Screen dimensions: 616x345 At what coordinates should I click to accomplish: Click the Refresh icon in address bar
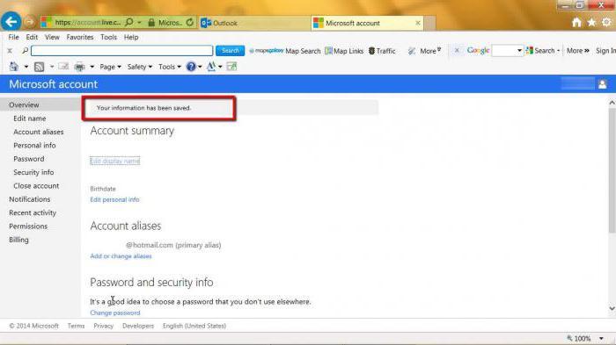[190, 23]
